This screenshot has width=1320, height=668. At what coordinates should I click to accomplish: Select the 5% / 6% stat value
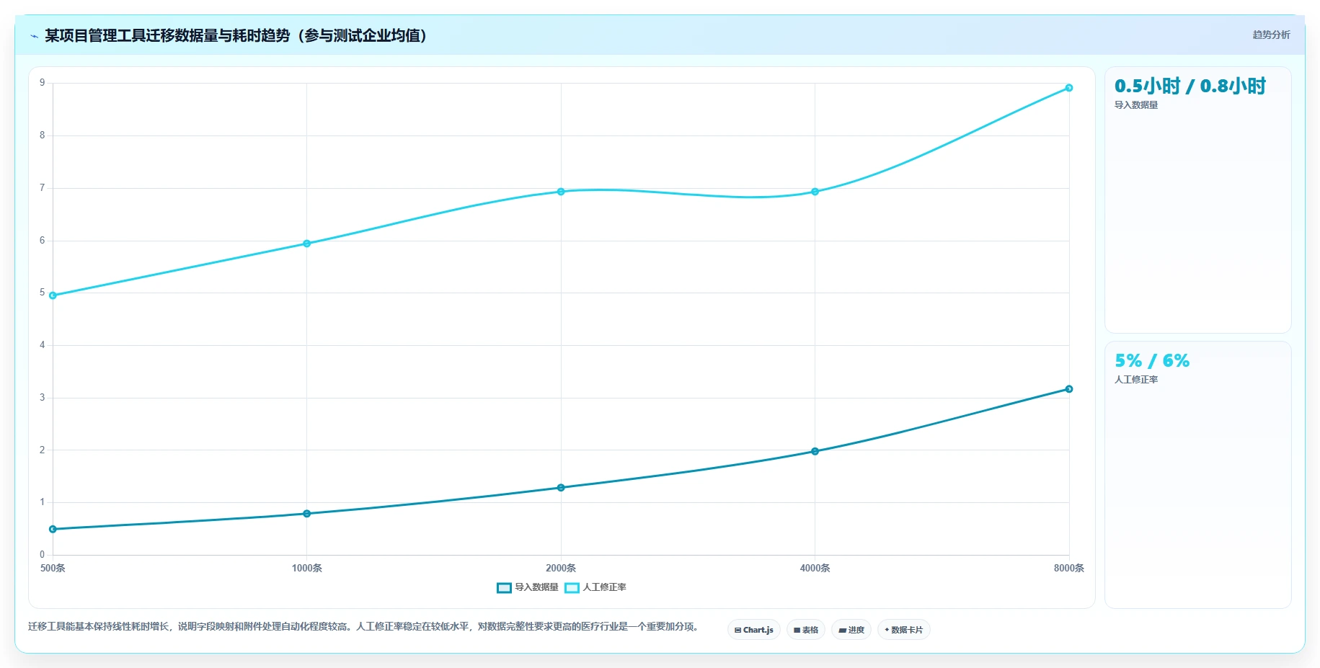click(x=1152, y=360)
